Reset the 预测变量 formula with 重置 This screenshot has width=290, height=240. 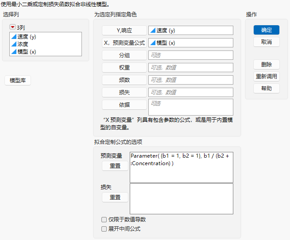click(115, 166)
